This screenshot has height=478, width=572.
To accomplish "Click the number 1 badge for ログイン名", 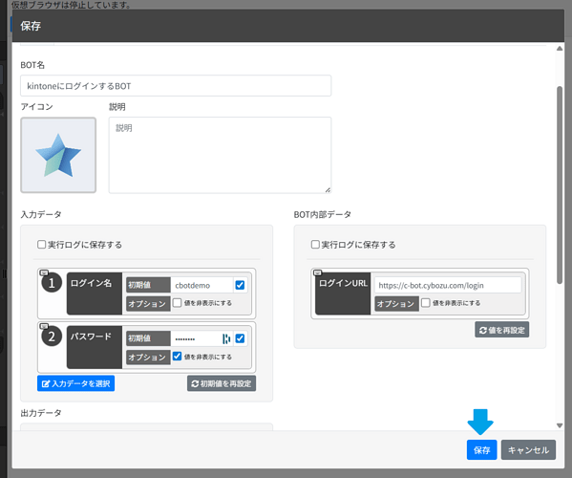I will [x=52, y=283].
